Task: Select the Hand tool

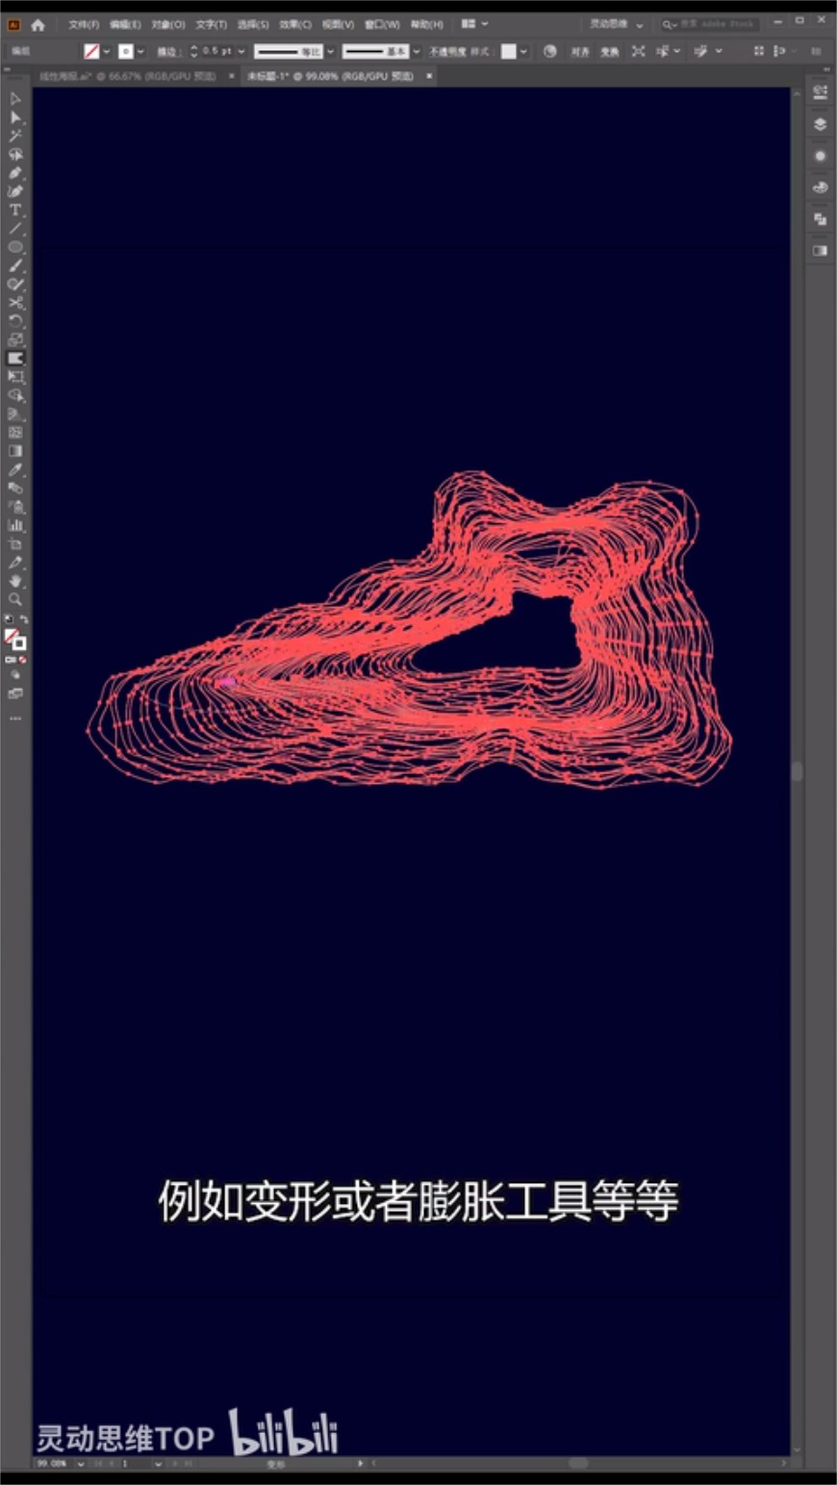Action: 15,581
